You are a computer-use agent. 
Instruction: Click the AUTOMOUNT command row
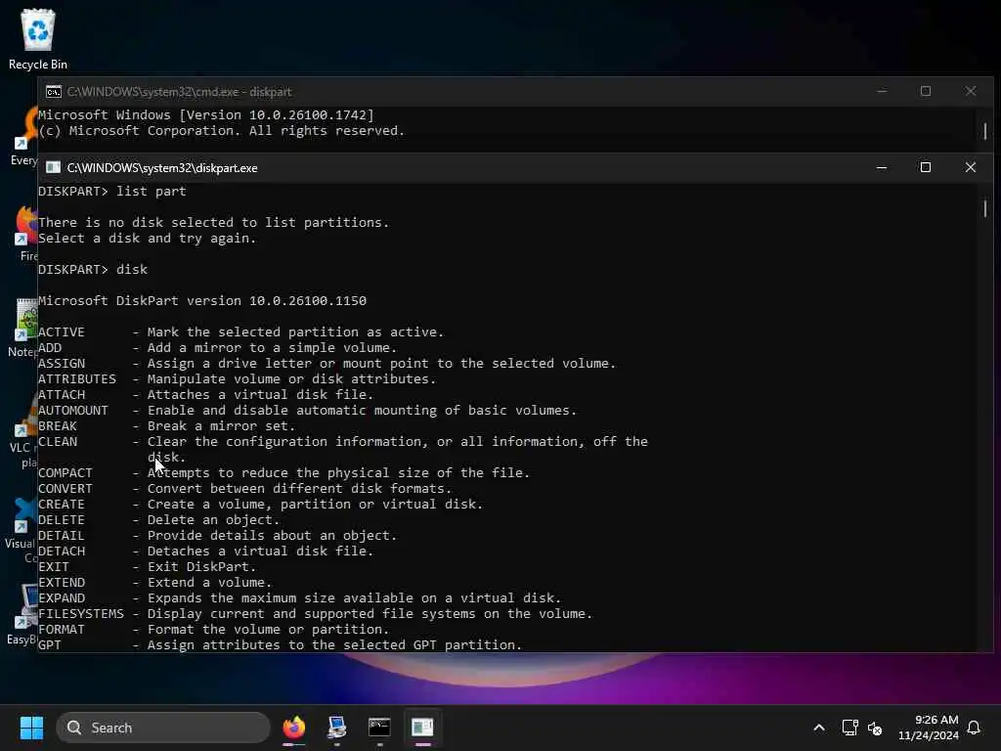point(307,410)
